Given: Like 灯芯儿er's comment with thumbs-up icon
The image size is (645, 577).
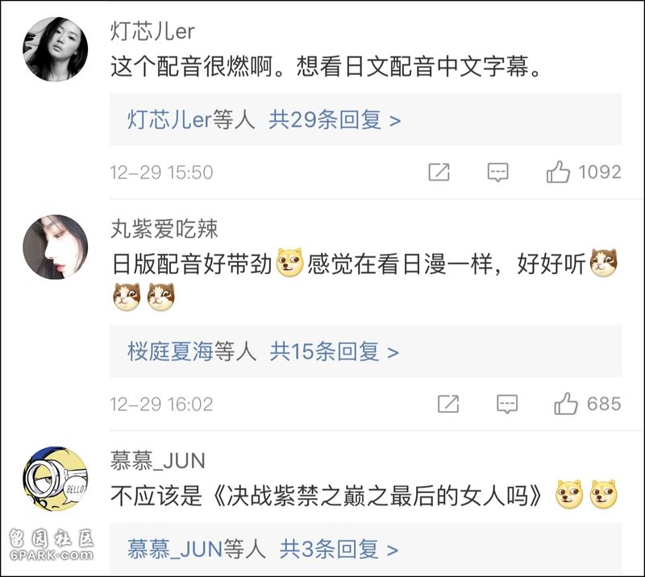Looking at the screenshot, I should [x=558, y=172].
